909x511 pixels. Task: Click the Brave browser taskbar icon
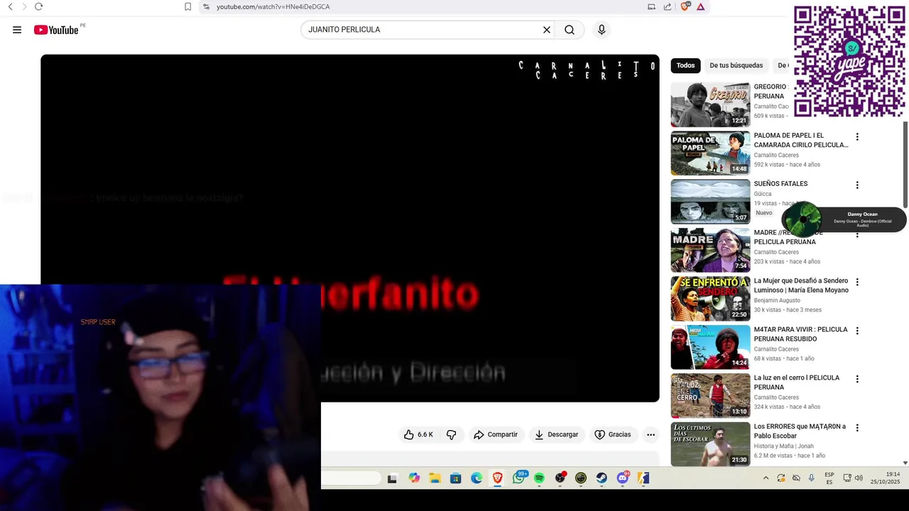tap(497, 478)
